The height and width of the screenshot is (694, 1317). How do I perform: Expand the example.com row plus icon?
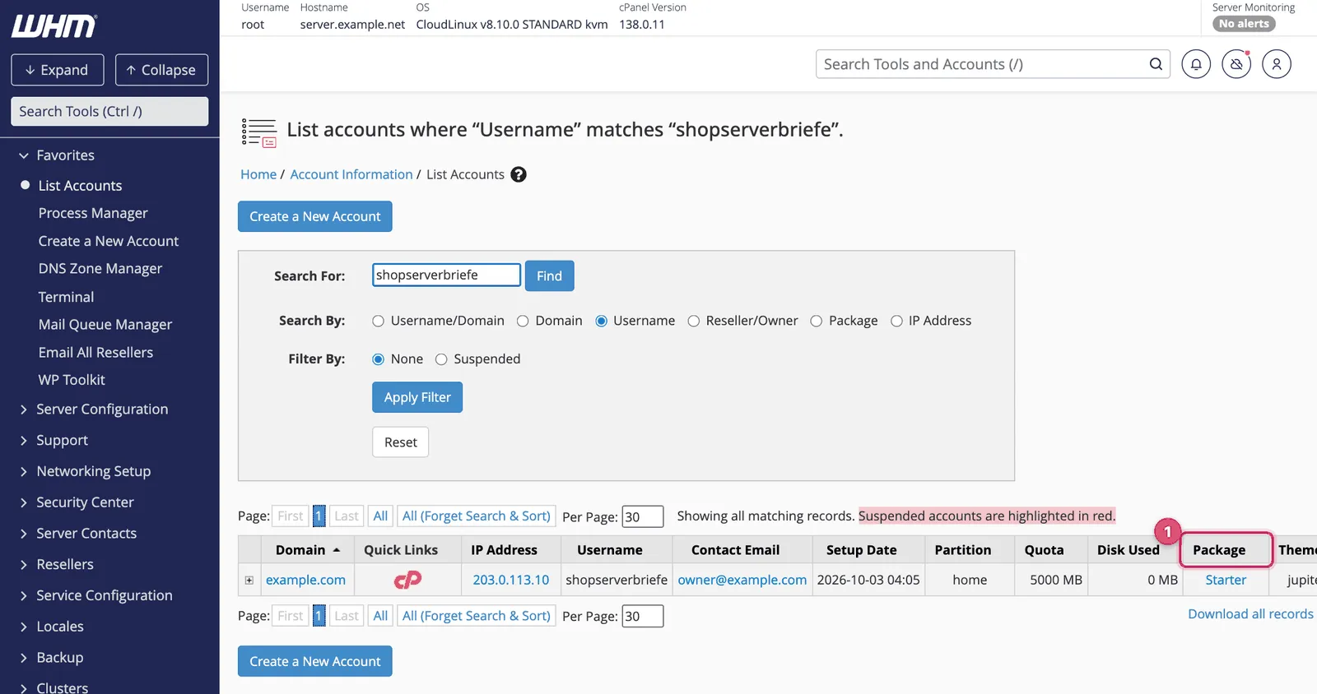click(x=249, y=581)
